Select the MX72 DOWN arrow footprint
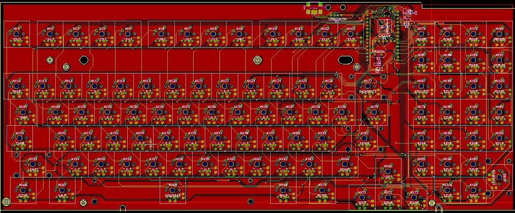Image resolution: width=515 pixels, height=213 pixels. pos(388,198)
